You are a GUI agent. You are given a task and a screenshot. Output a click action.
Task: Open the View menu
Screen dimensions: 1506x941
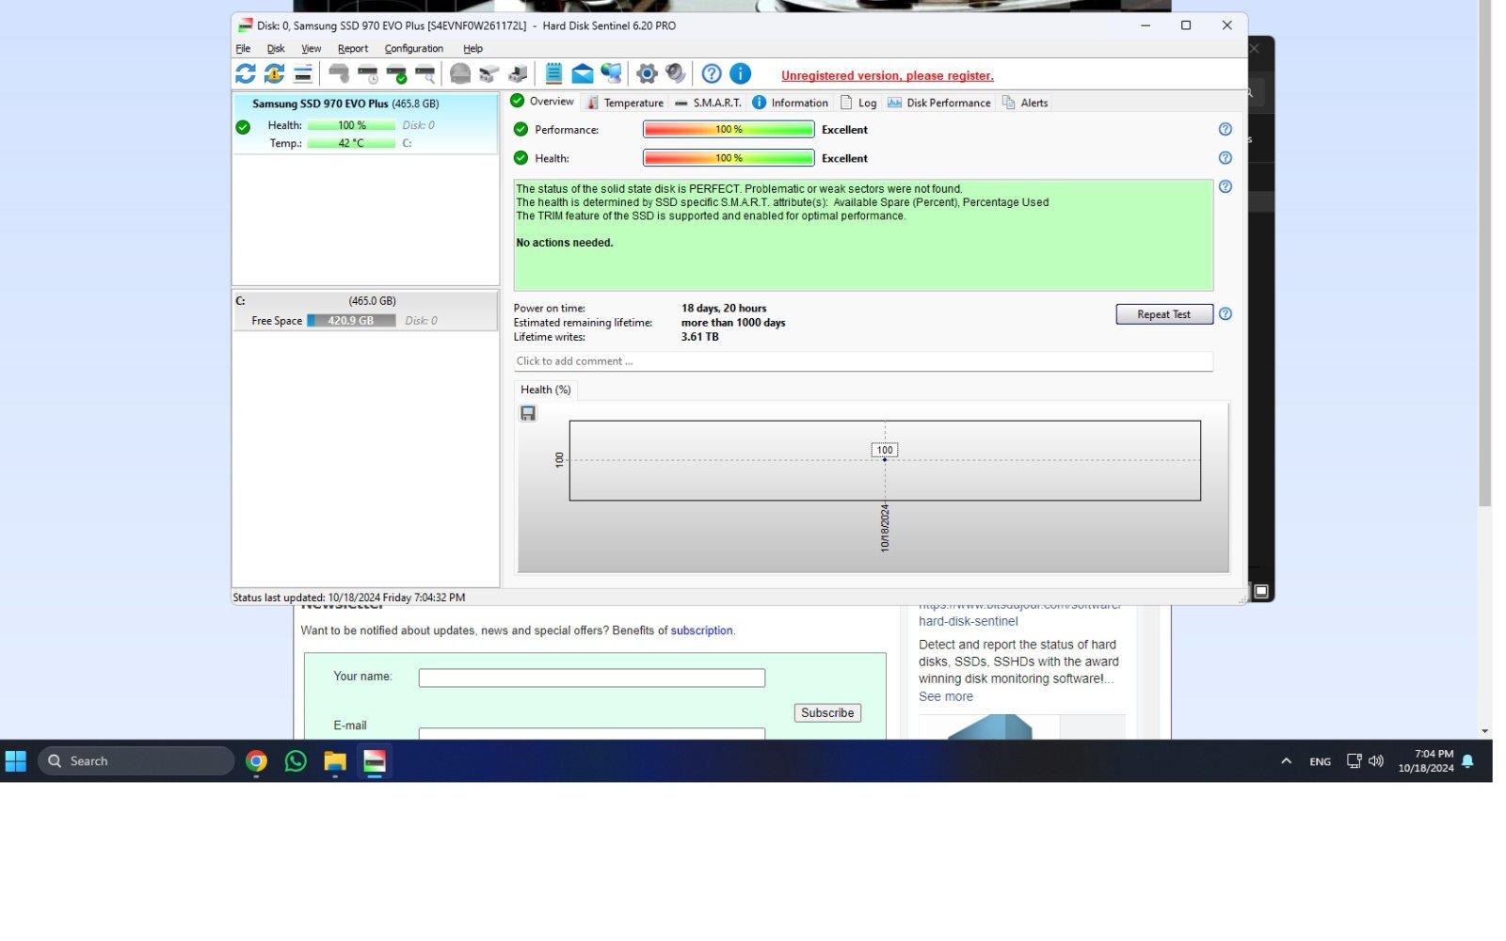(x=311, y=49)
